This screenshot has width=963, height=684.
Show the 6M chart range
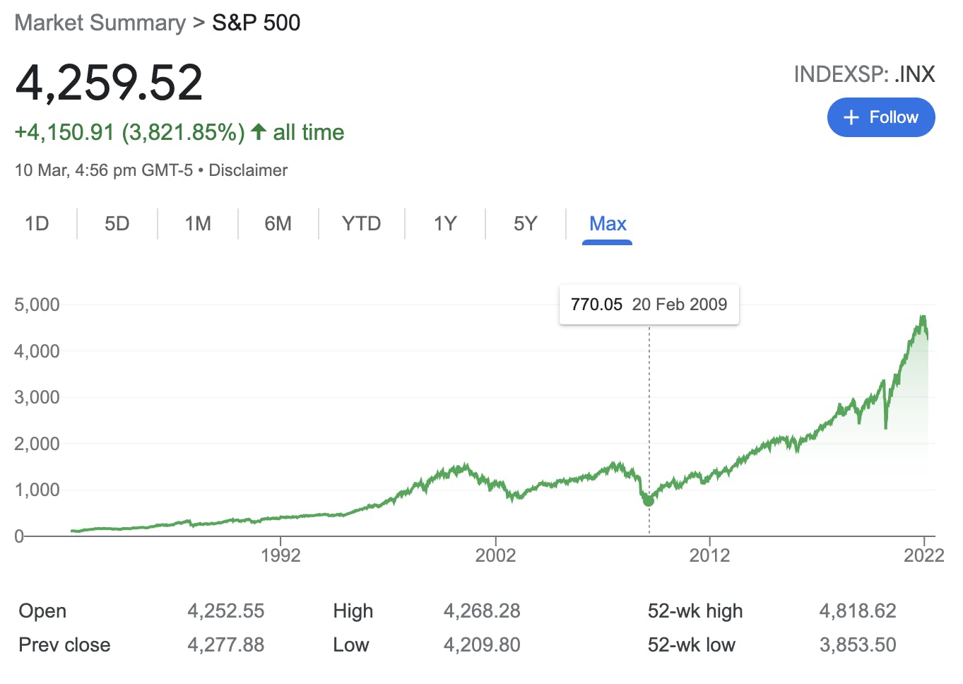click(278, 224)
